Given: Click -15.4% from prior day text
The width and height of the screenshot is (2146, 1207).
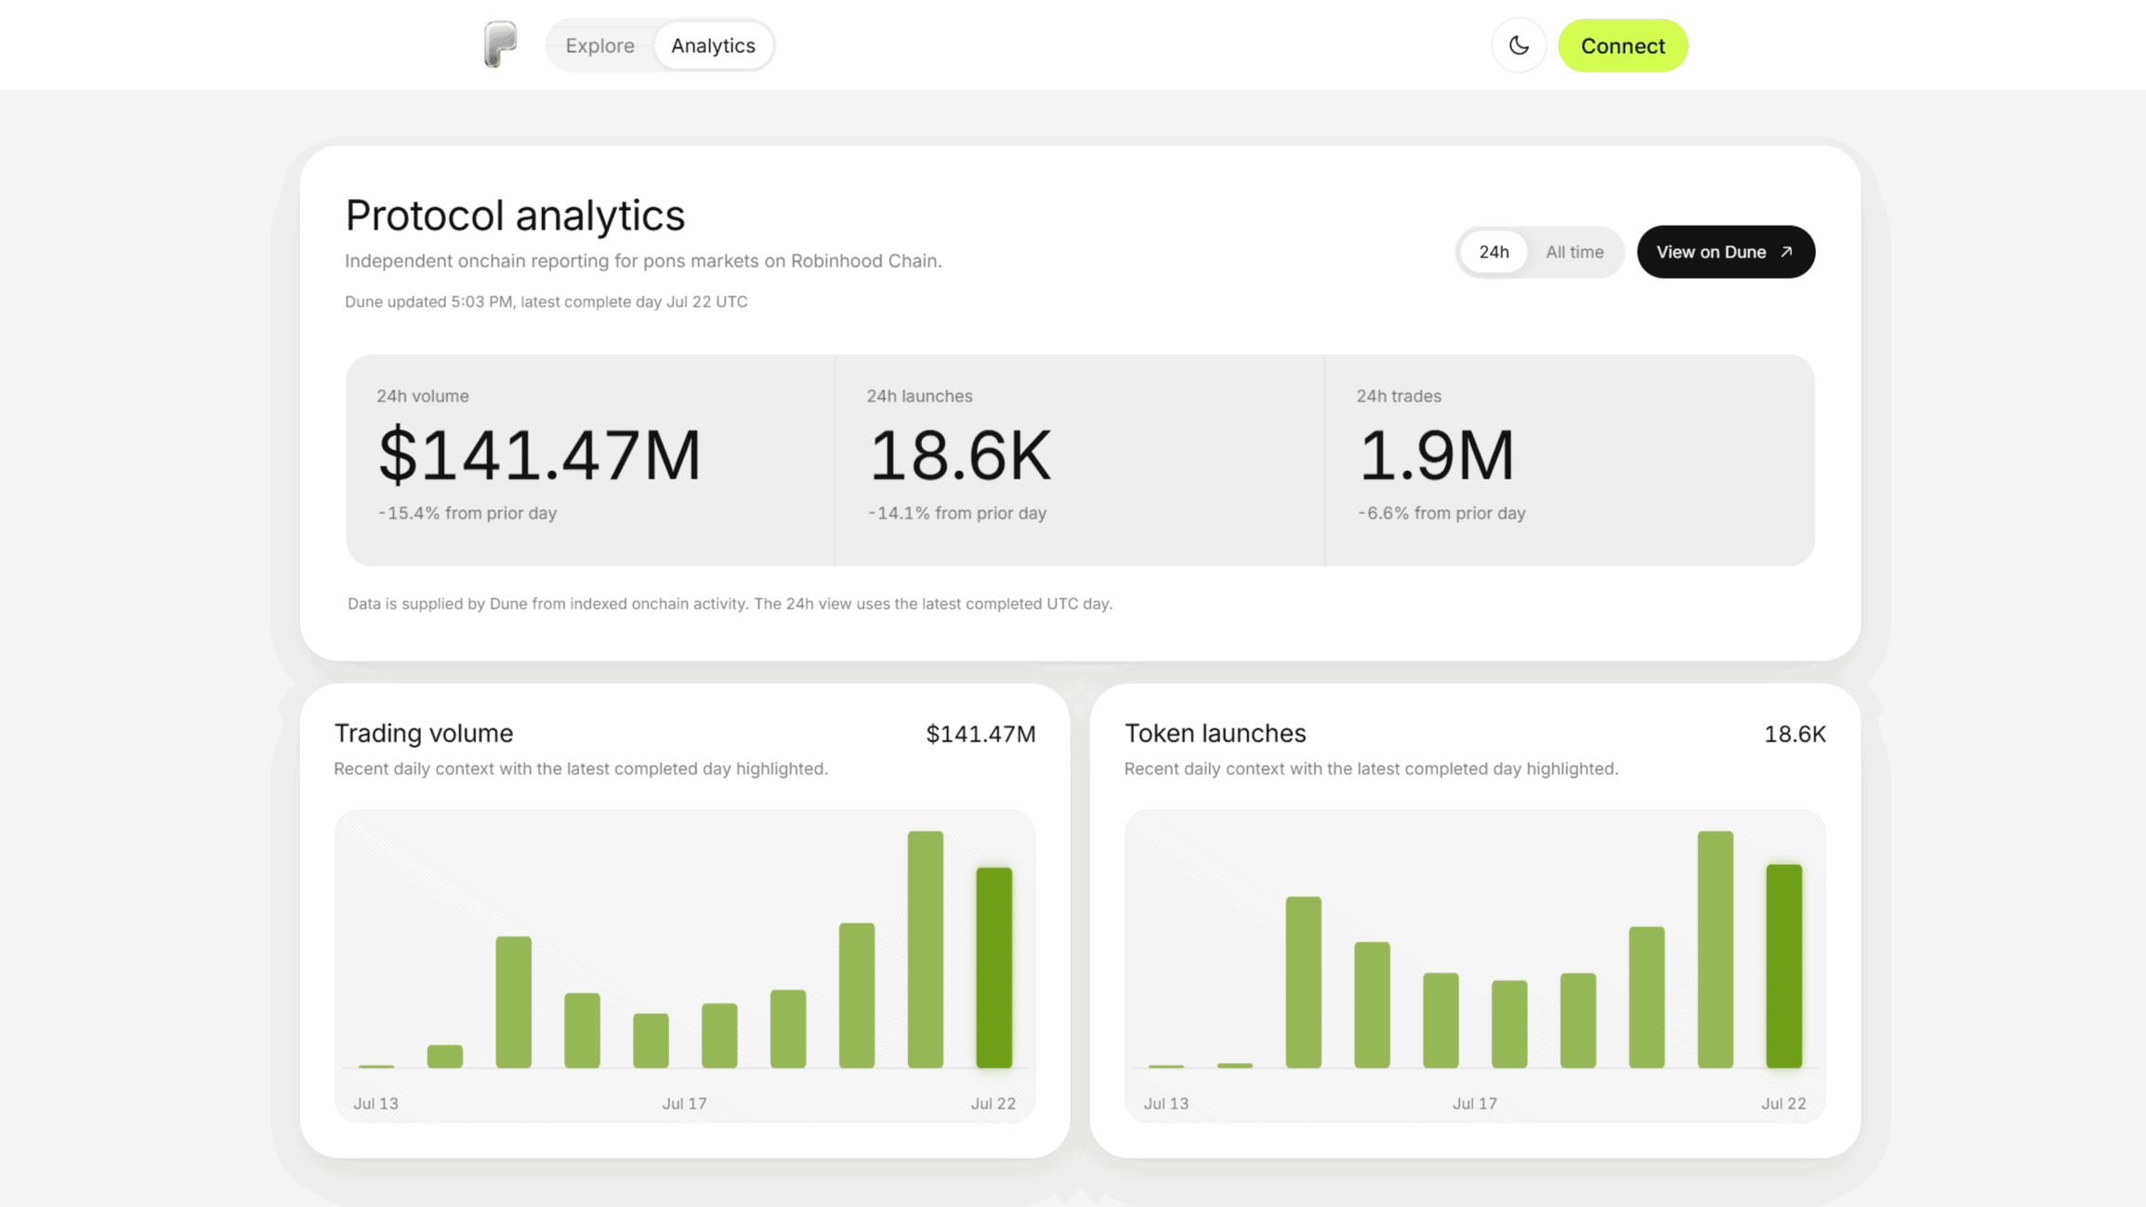Looking at the screenshot, I should pos(467,513).
